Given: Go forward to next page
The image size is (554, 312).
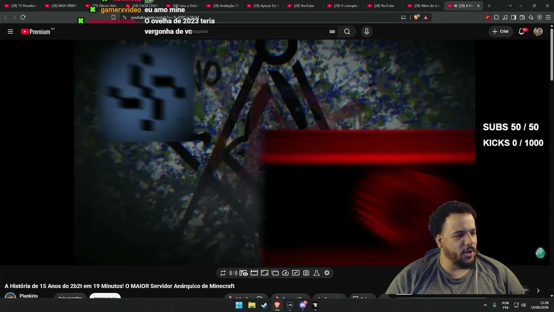Looking at the screenshot, I should click(x=14, y=17).
